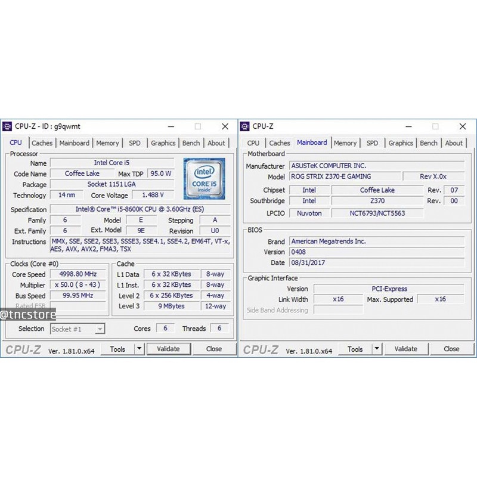The height and width of the screenshot is (477, 477).
Task: Click CPU-Z app icon in left window title bar
Action: tap(7, 126)
